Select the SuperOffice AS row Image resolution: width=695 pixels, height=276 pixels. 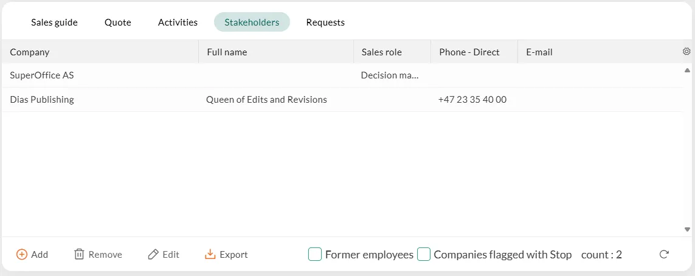pos(42,75)
